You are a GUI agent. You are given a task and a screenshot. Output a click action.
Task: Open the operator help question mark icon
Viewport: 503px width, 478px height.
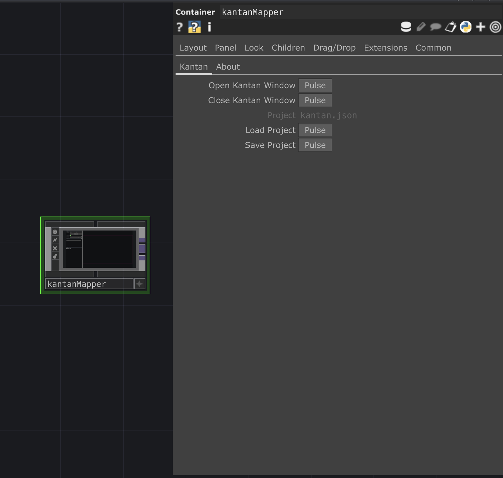(x=180, y=27)
